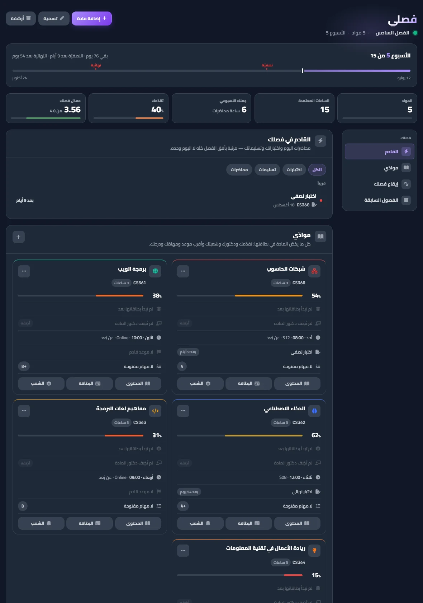Open the more-options menu on شبكات الحاسوب card
The height and width of the screenshot is (603, 423).
tap(183, 271)
